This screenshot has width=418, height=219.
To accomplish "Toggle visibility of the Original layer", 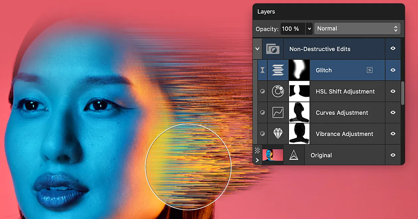I will click(393, 155).
